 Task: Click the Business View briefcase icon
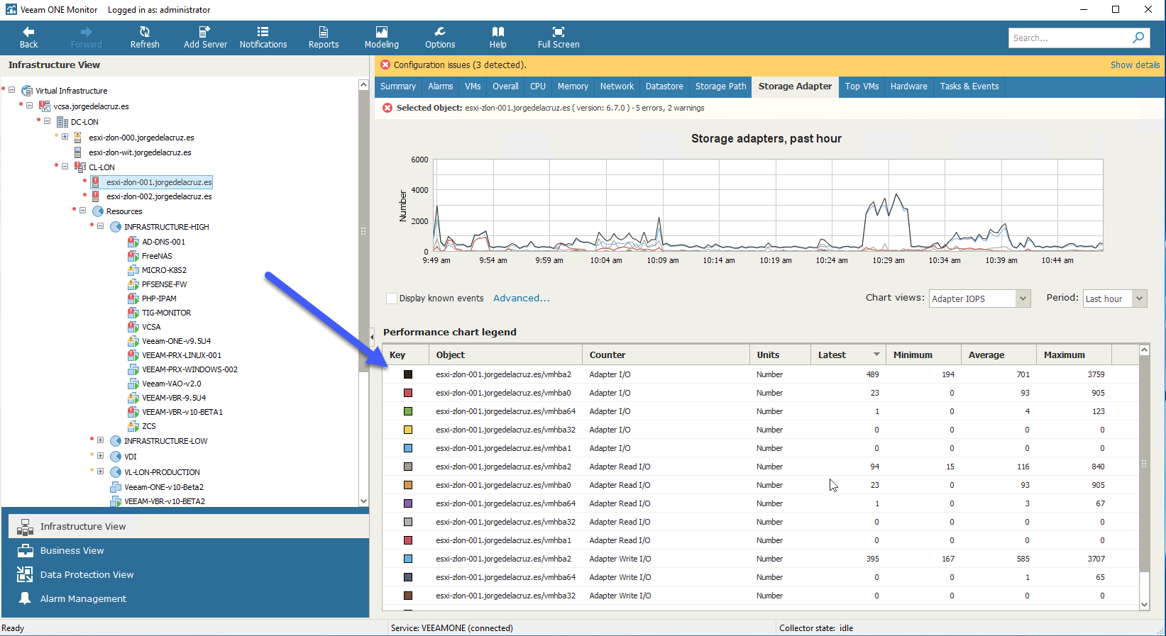coord(26,551)
